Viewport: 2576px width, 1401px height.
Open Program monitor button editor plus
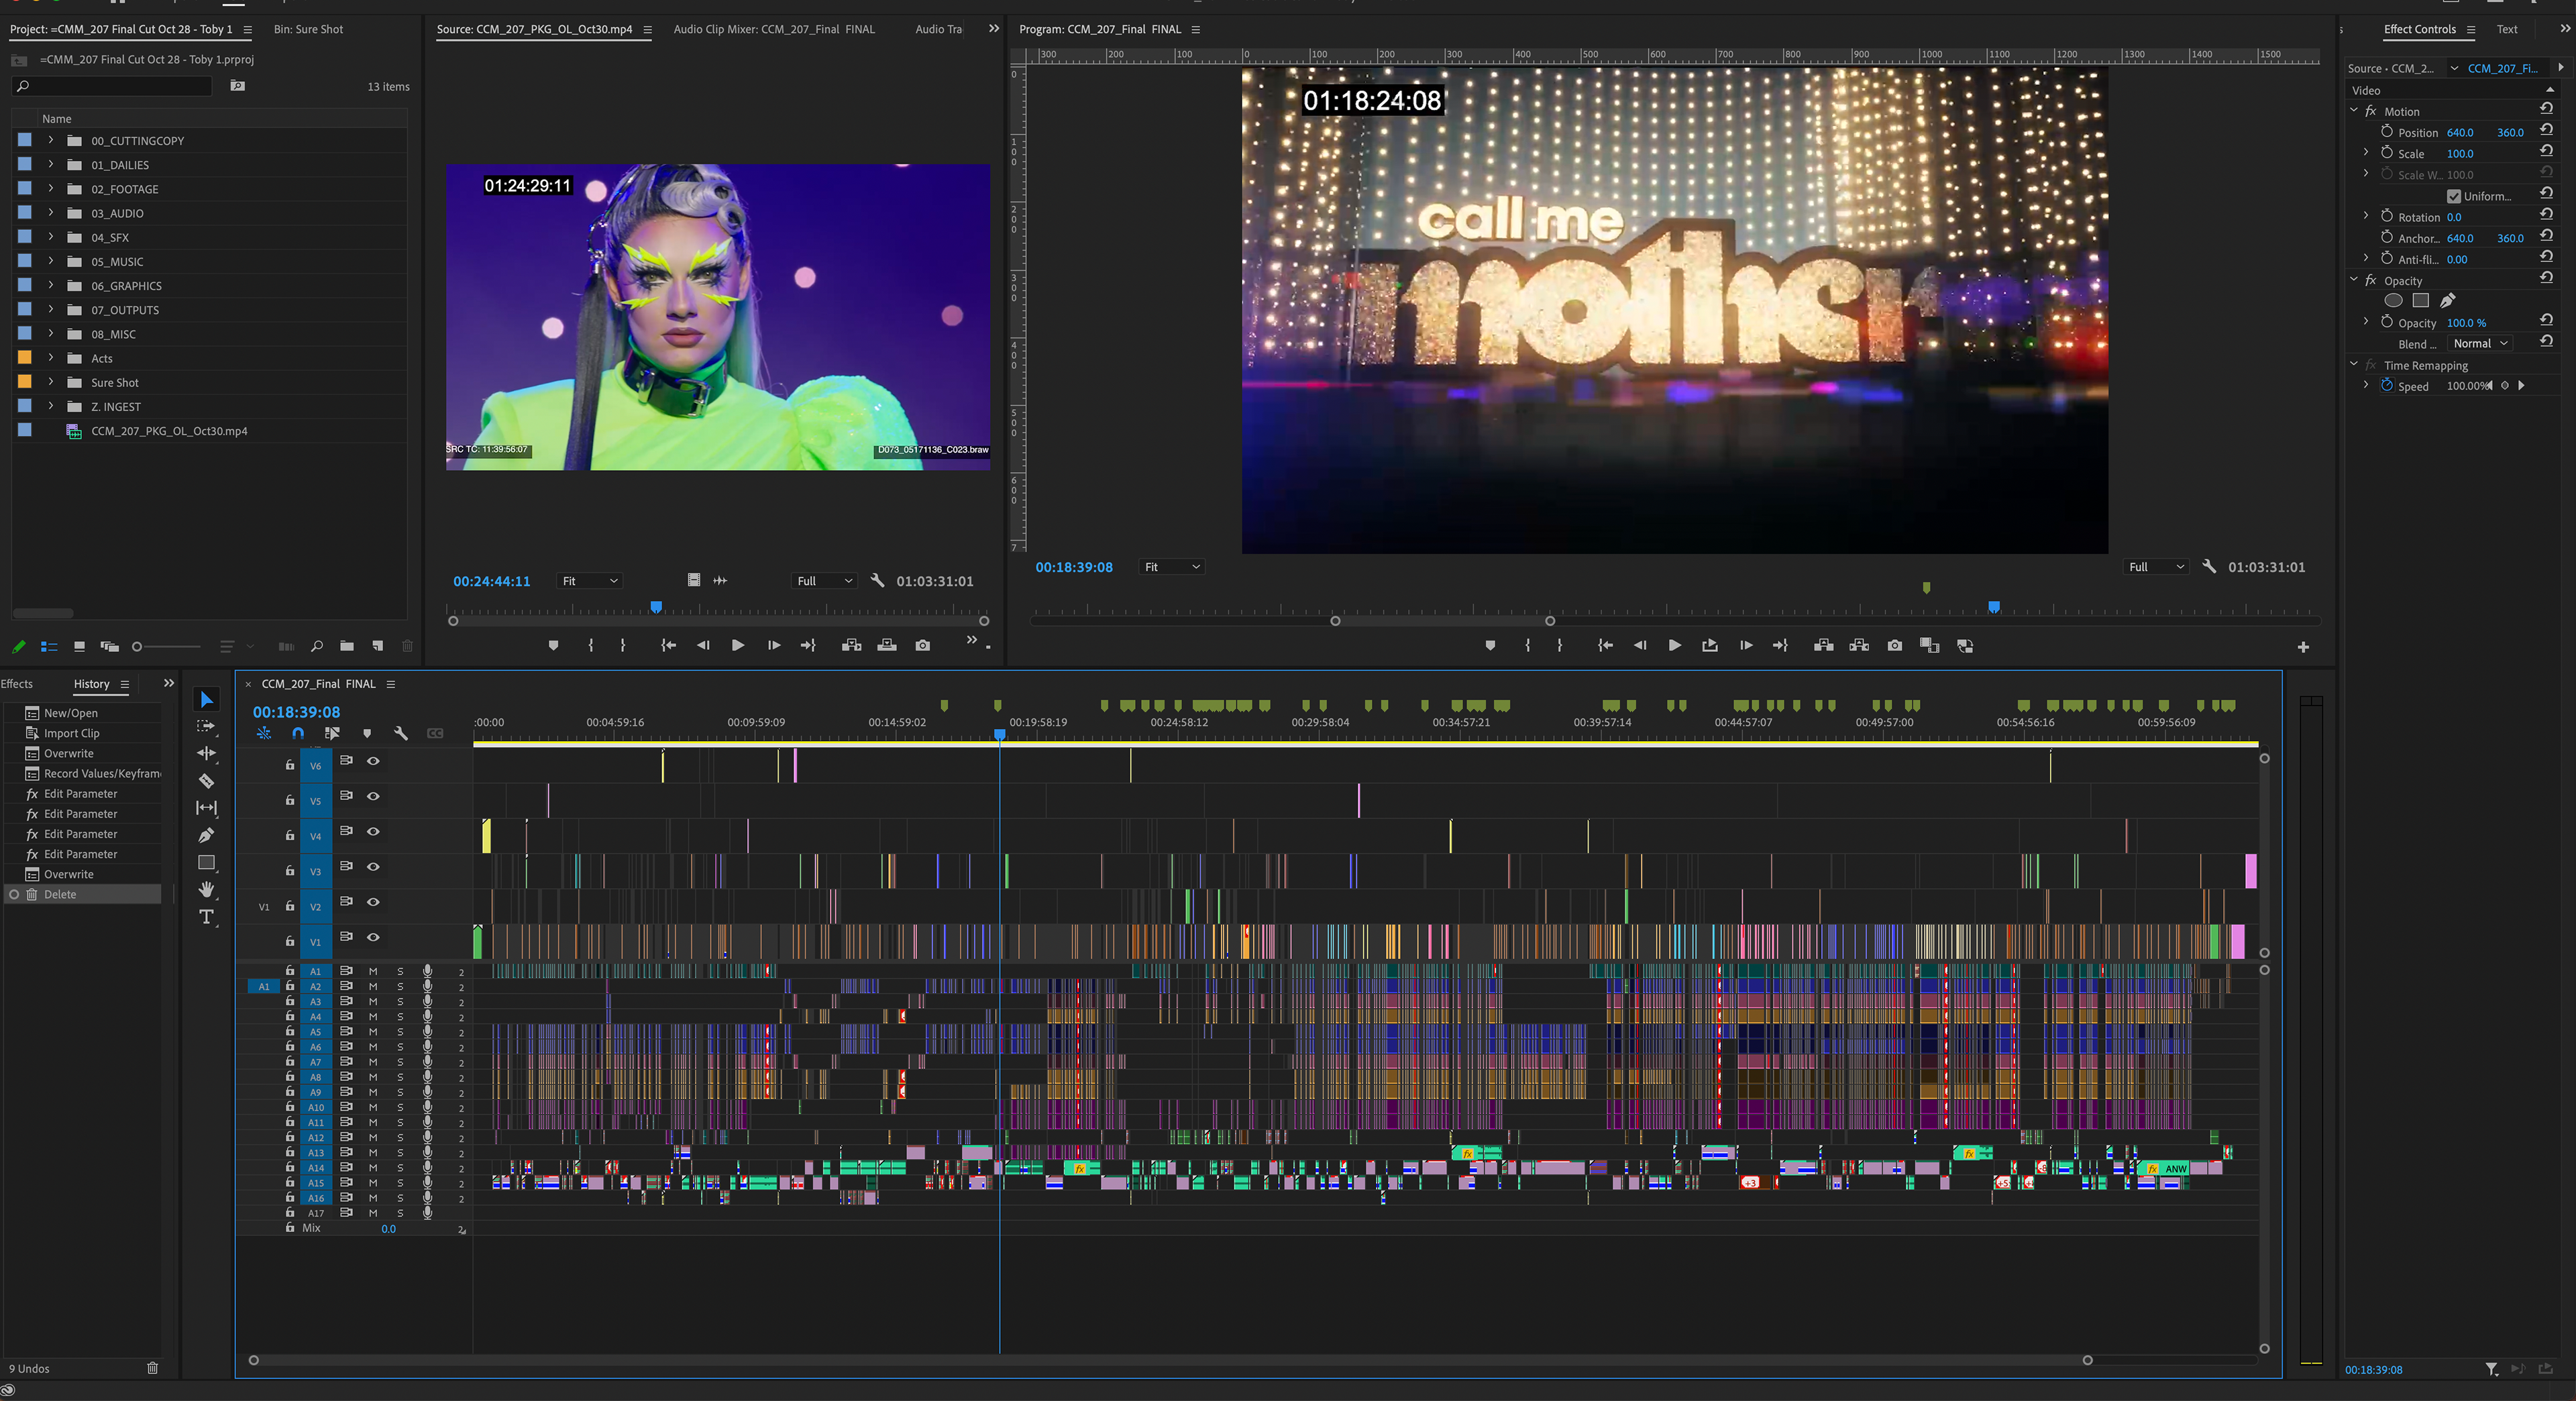(x=2303, y=647)
